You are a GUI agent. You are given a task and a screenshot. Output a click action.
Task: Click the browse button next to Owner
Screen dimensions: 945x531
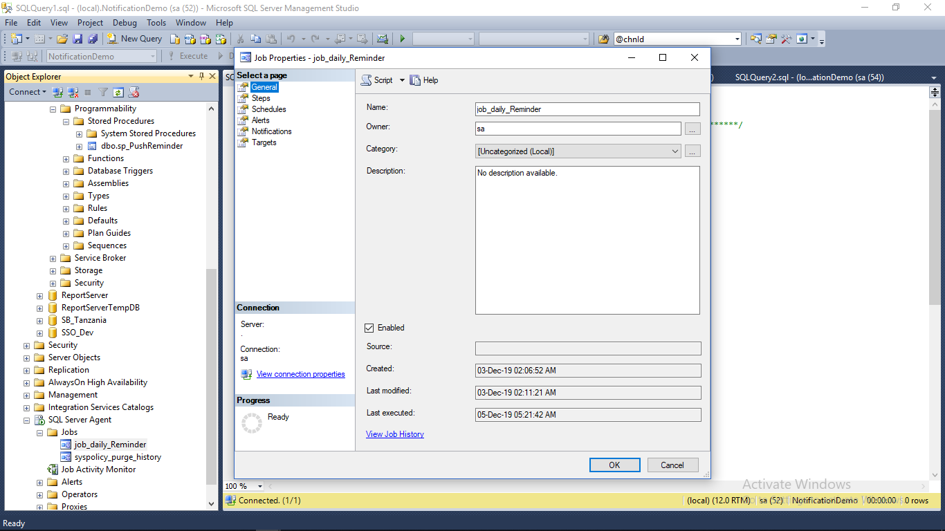click(692, 129)
